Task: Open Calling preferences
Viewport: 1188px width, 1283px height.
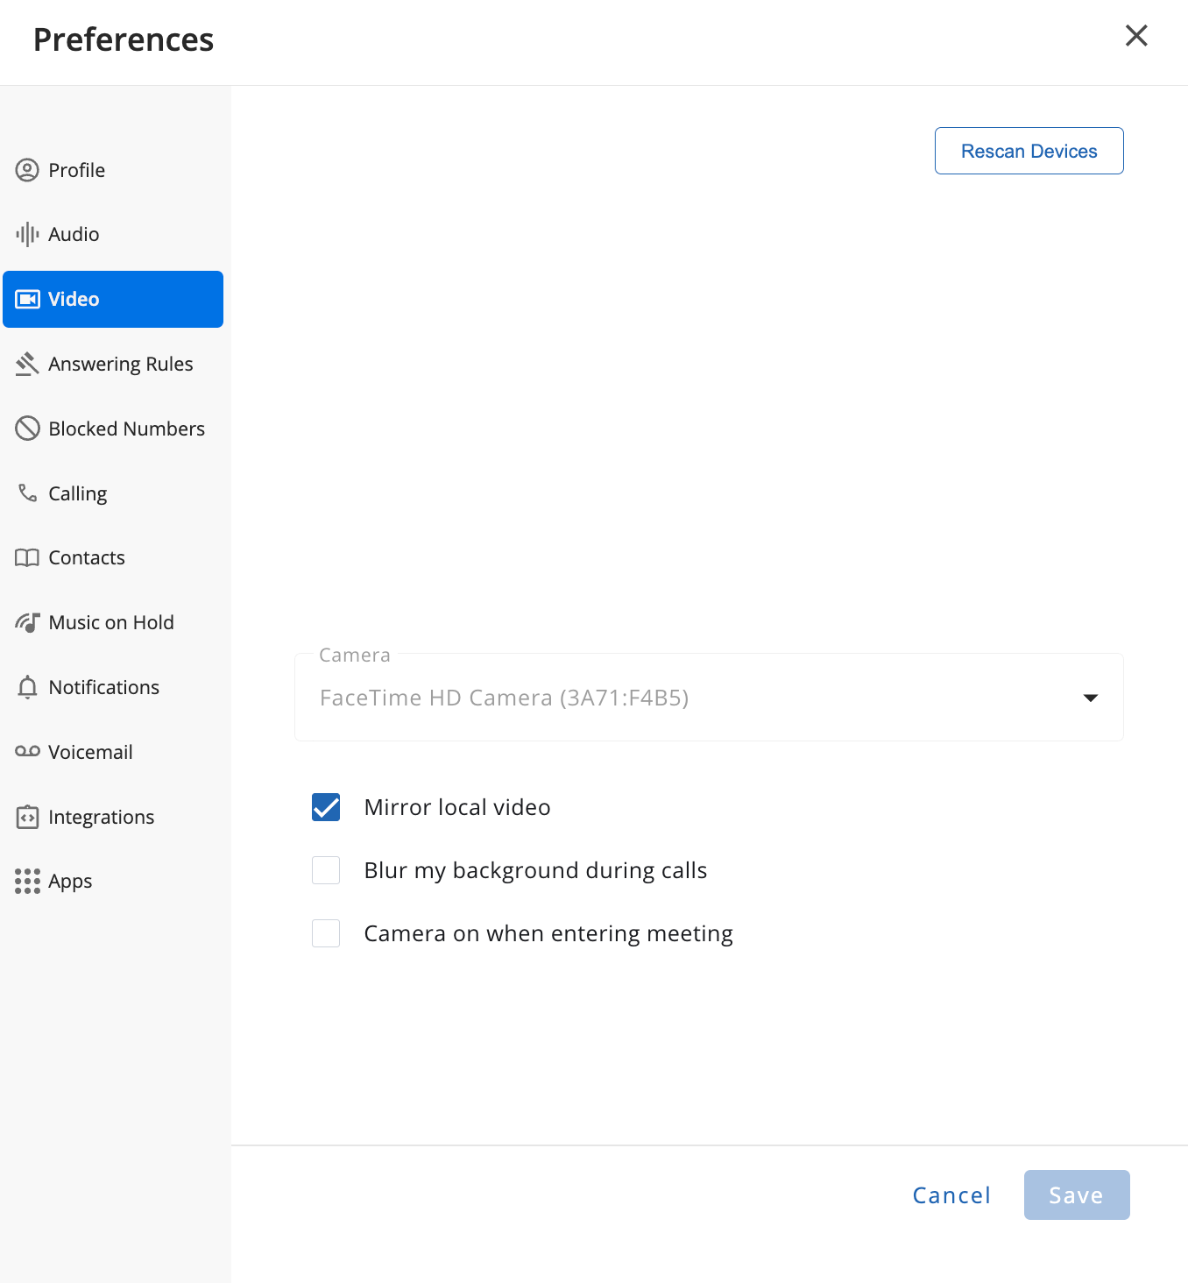Action: tap(113, 493)
